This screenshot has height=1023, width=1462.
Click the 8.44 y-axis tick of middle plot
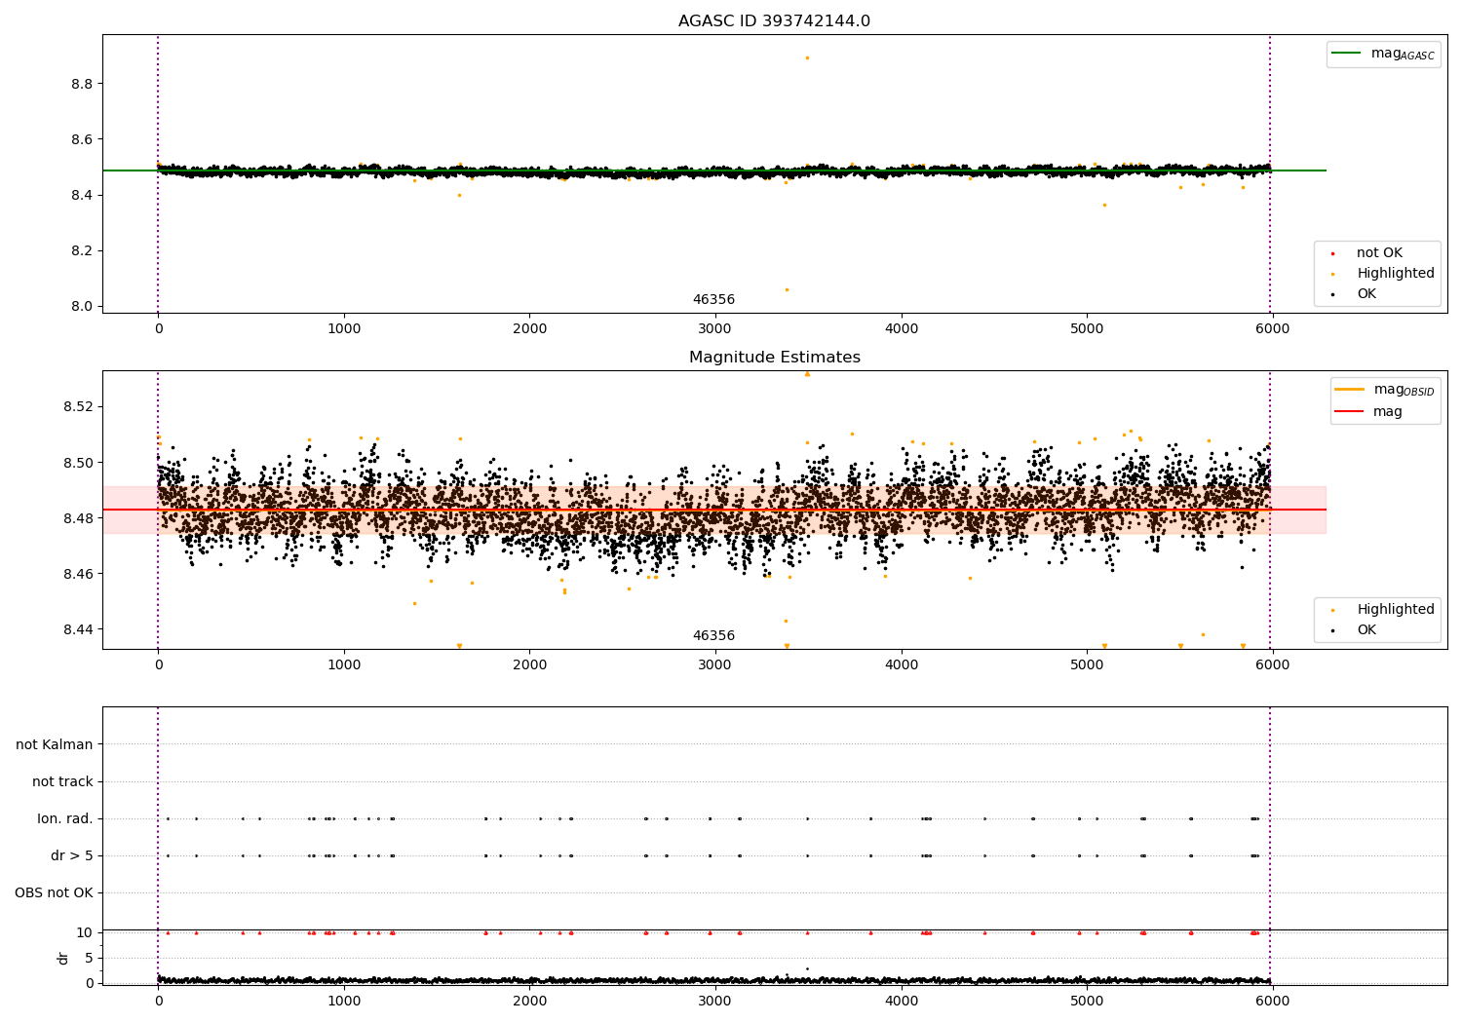point(78,629)
